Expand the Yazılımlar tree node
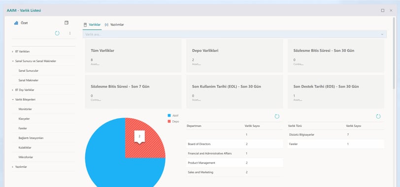Image resolution: width=400 pixels, height=187 pixels. [12, 167]
